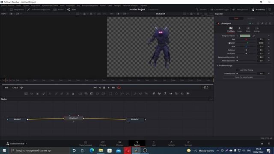274x154 pixels.
Task: Select the MediaIn1 node
Action: tap(17, 119)
